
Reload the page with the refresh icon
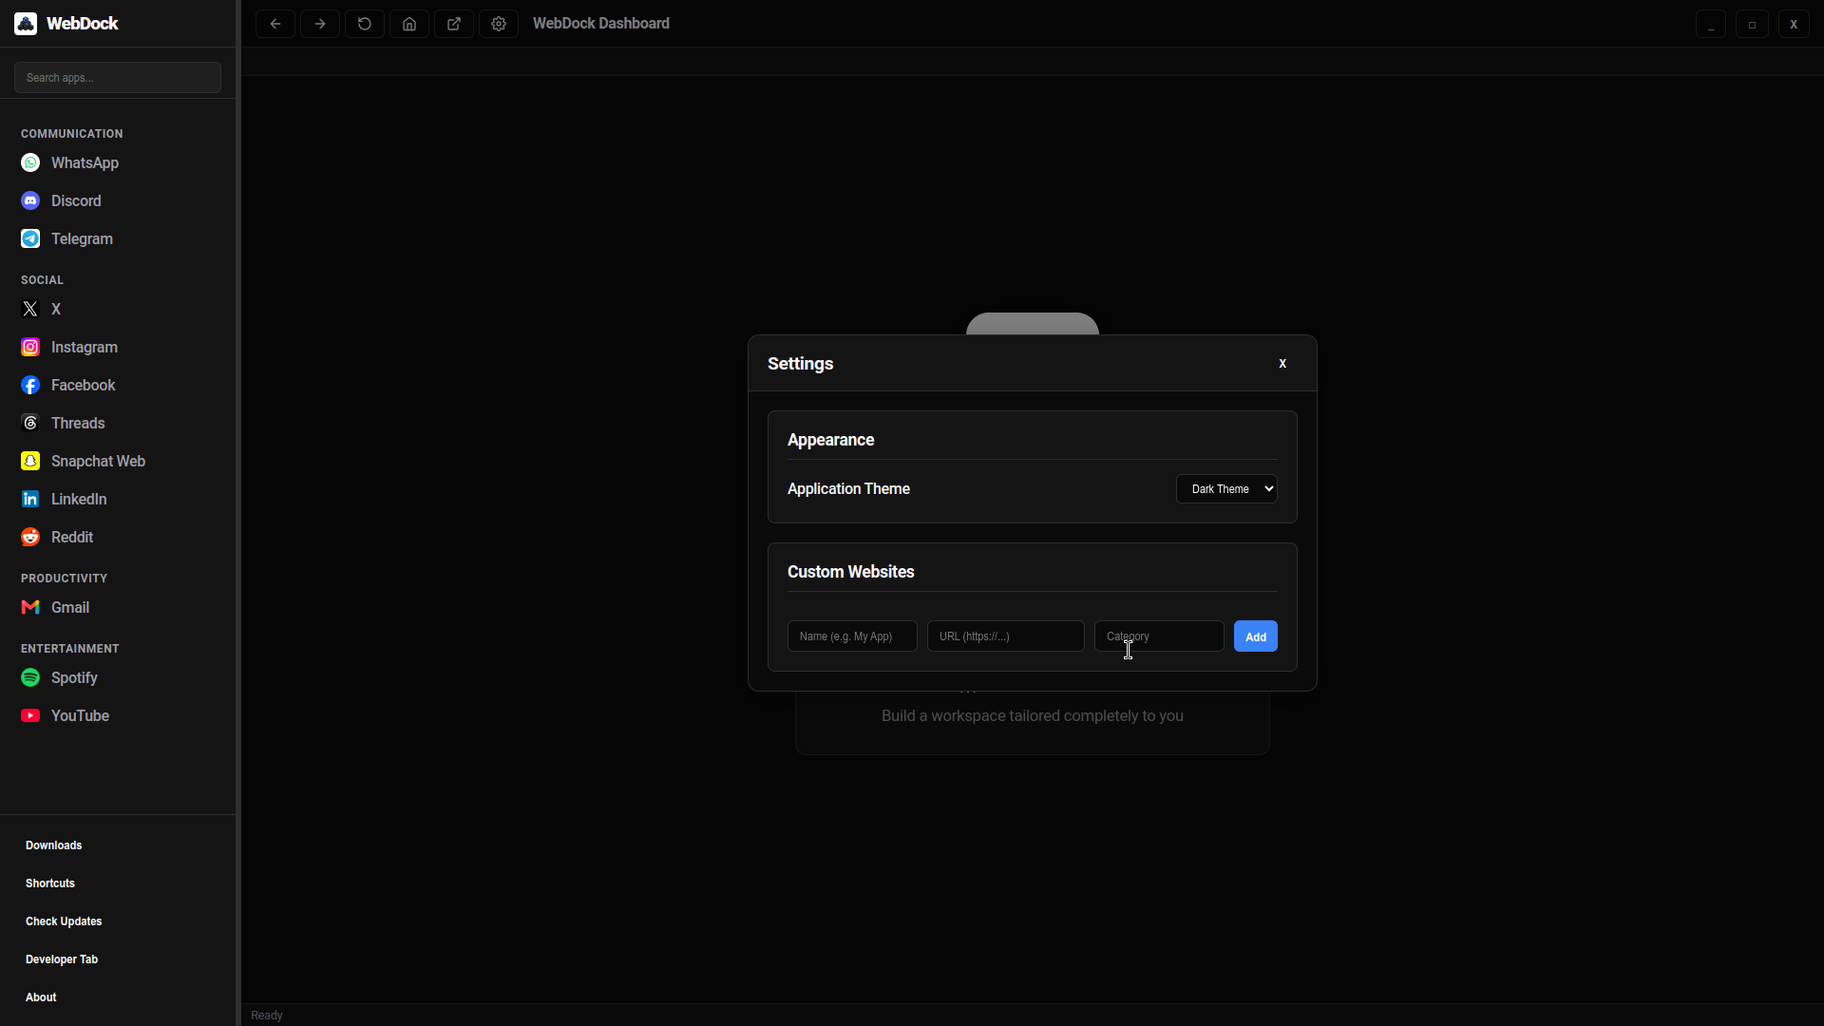coord(365,24)
